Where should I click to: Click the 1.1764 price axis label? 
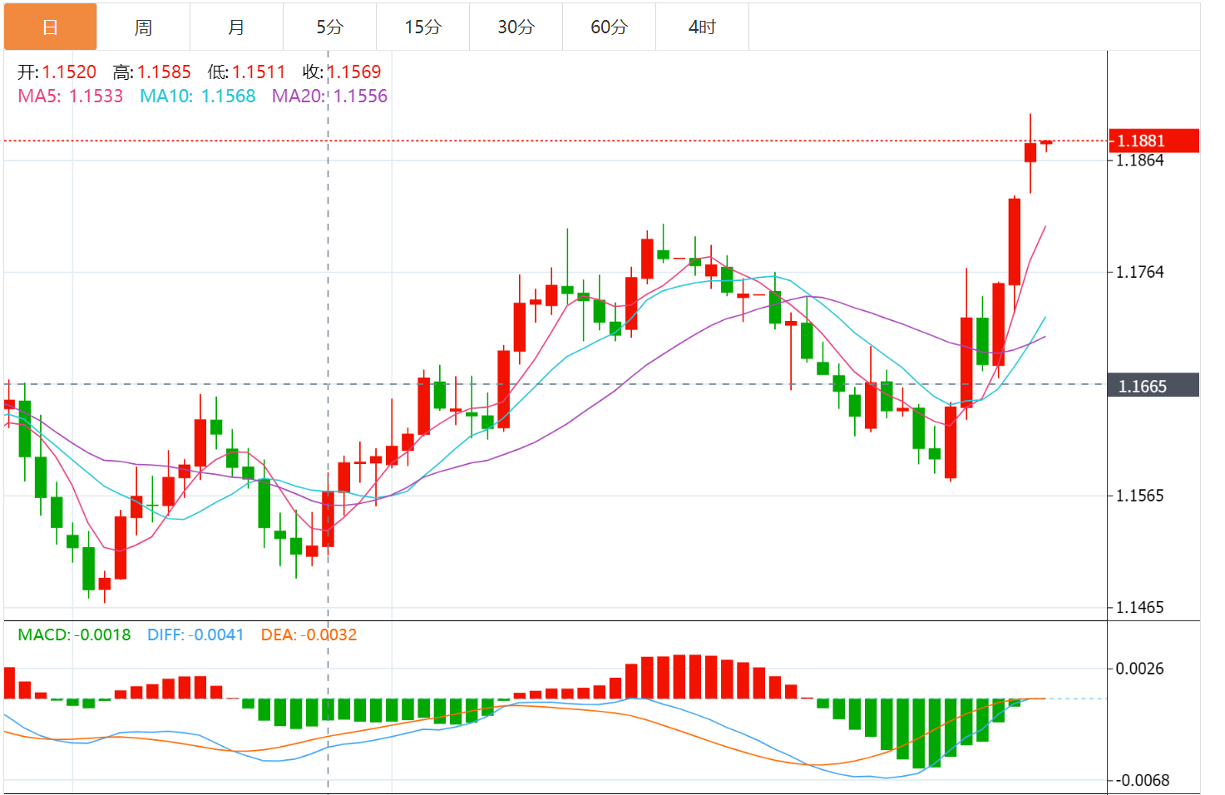pyautogui.click(x=1139, y=272)
